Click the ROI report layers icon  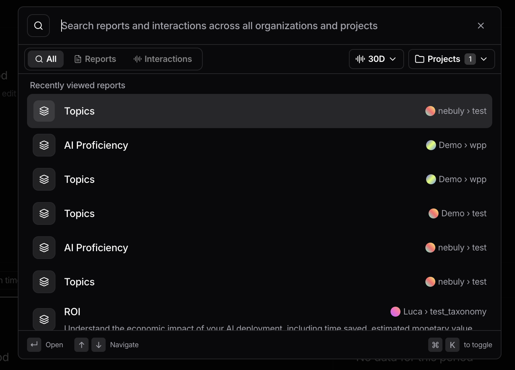[44, 319]
